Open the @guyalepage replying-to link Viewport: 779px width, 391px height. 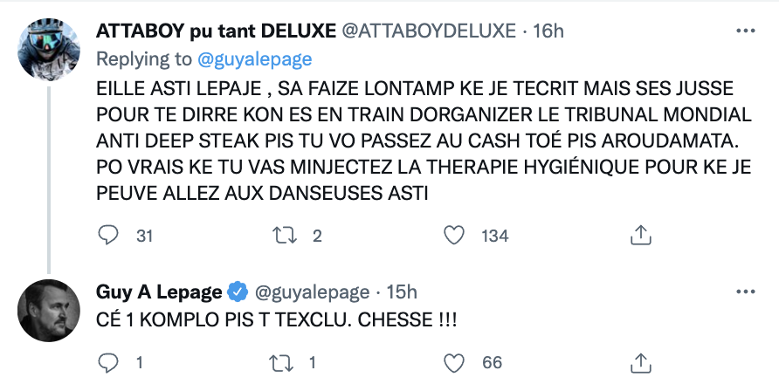coord(255,59)
